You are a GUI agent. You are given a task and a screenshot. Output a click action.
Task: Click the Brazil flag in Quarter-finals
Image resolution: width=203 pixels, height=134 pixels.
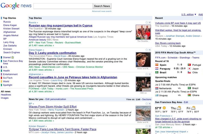tap(189, 88)
